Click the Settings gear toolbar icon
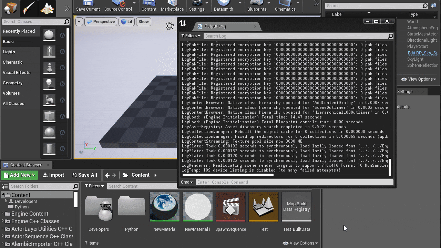The image size is (441, 248). (197, 6)
